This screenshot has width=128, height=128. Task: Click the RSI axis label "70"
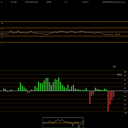coord(2,29)
